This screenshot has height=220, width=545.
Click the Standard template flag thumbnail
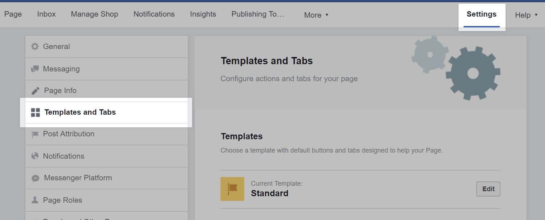[232, 189]
